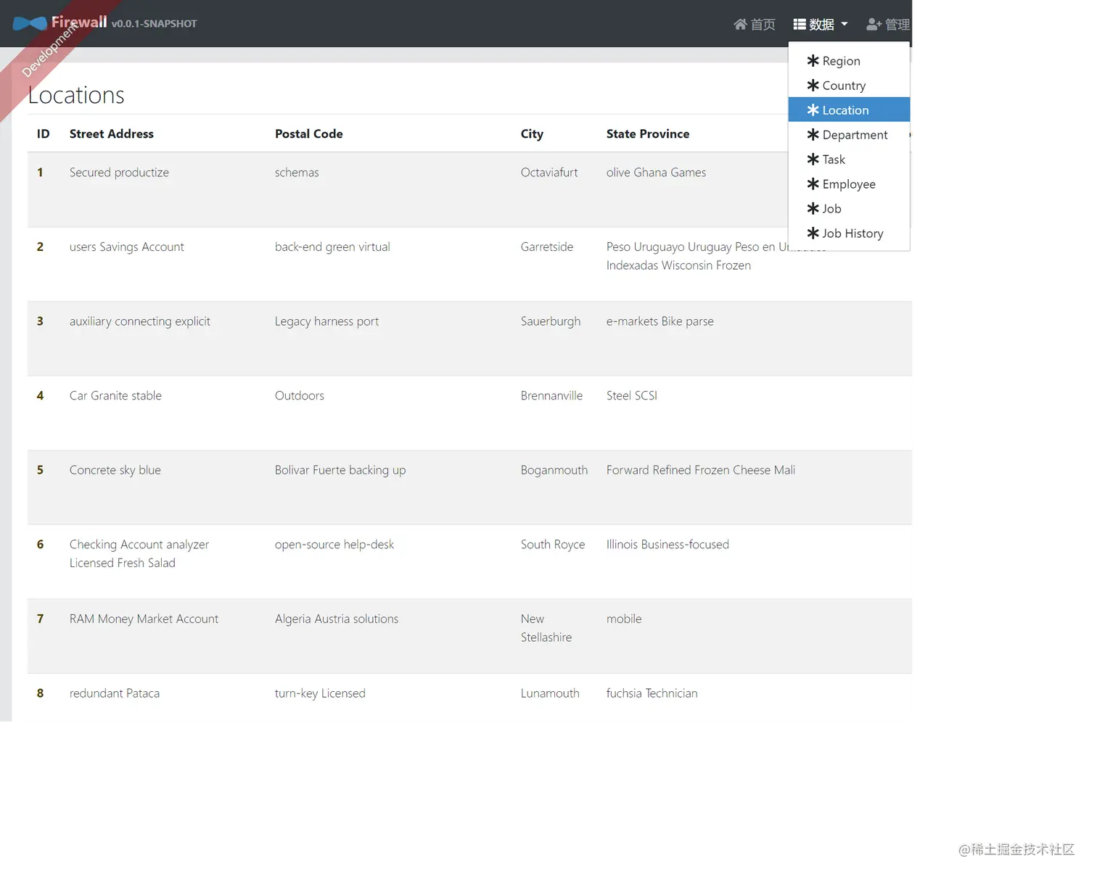
Task: Open the Region menu entry
Action: (x=849, y=61)
